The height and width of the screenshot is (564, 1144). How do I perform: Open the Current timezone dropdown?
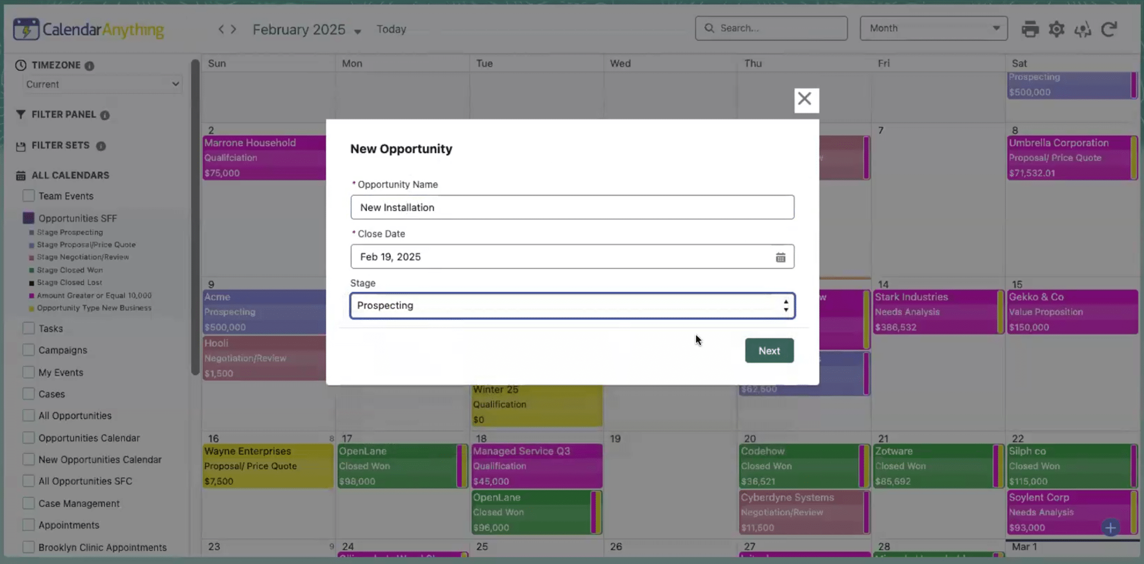point(102,84)
